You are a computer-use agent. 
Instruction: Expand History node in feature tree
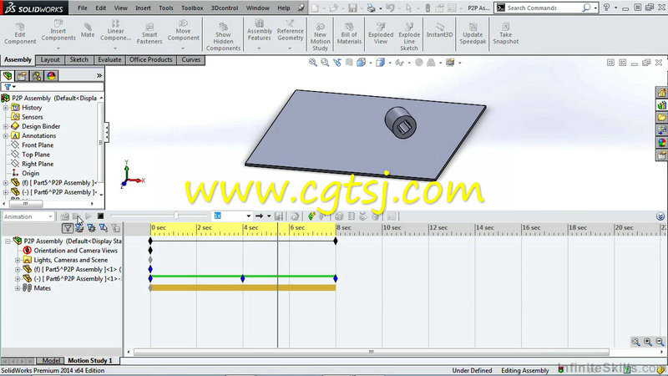click(x=6, y=108)
